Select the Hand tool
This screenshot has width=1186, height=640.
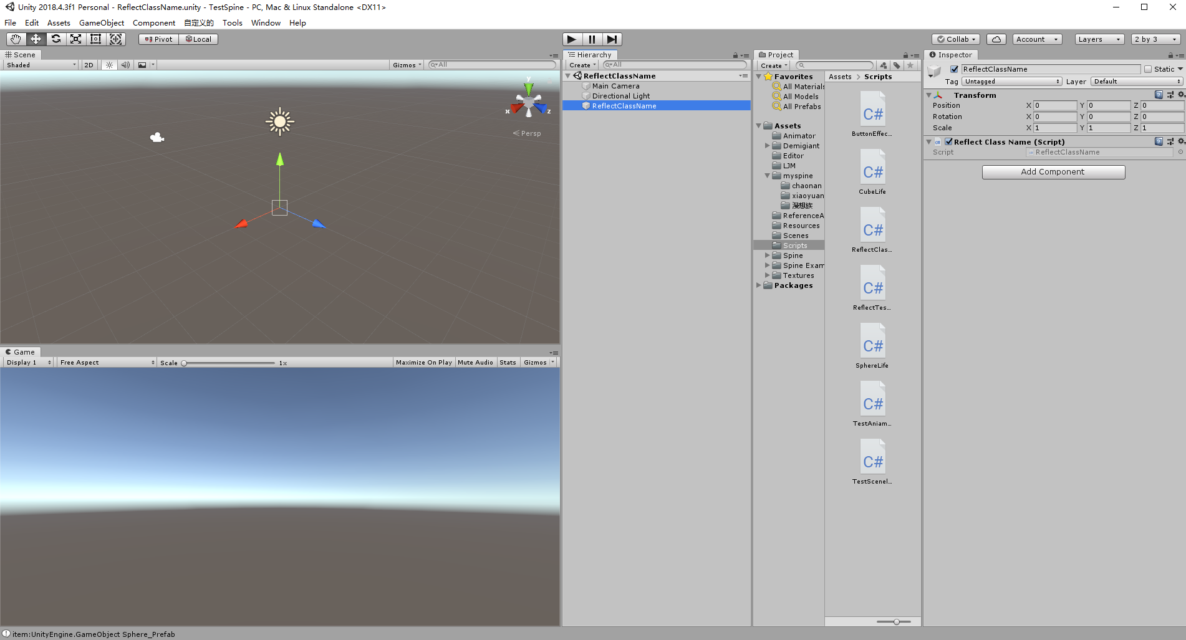(16, 39)
